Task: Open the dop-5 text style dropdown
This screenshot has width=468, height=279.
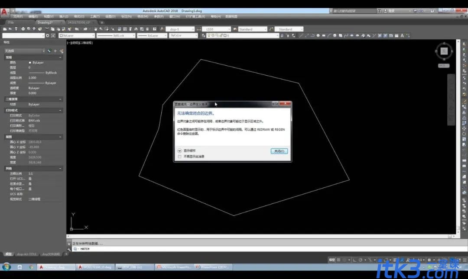Action: pyautogui.click(x=180, y=29)
